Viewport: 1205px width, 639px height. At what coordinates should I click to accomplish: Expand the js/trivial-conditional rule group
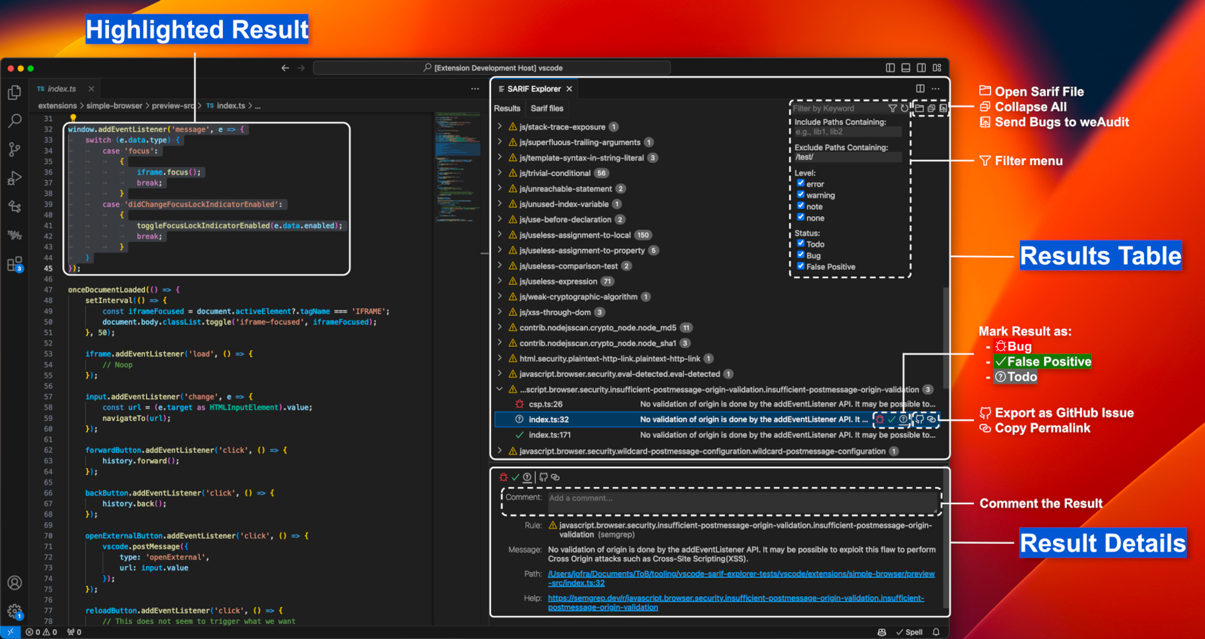coord(500,173)
